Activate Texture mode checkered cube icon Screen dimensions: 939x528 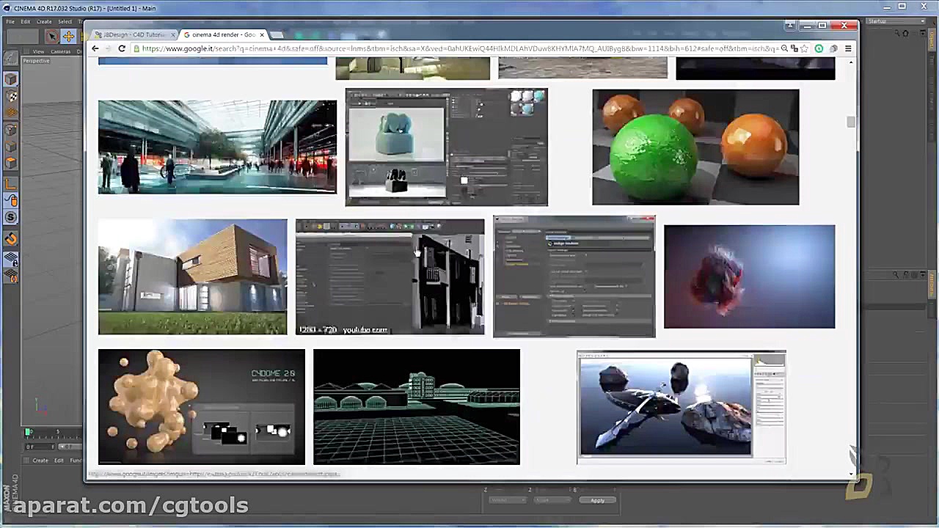11,96
